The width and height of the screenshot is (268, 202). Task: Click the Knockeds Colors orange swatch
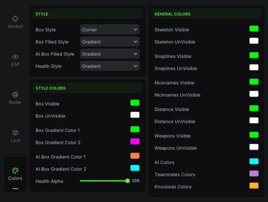254,186
